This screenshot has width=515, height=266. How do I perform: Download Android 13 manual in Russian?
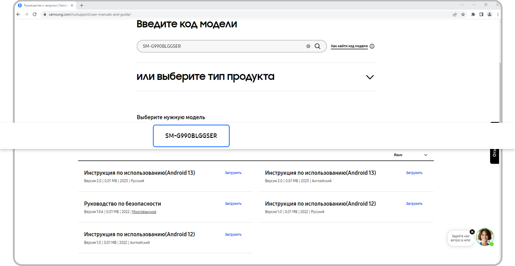(x=233, y=172)
